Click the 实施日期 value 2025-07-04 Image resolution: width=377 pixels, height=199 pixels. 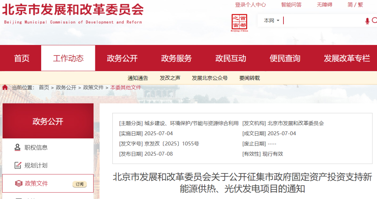point(158,133)
